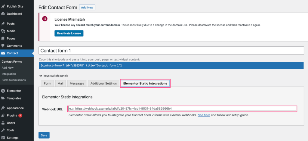
Task: Open Contact Forms submenu item
Action: tap(12, 61)
